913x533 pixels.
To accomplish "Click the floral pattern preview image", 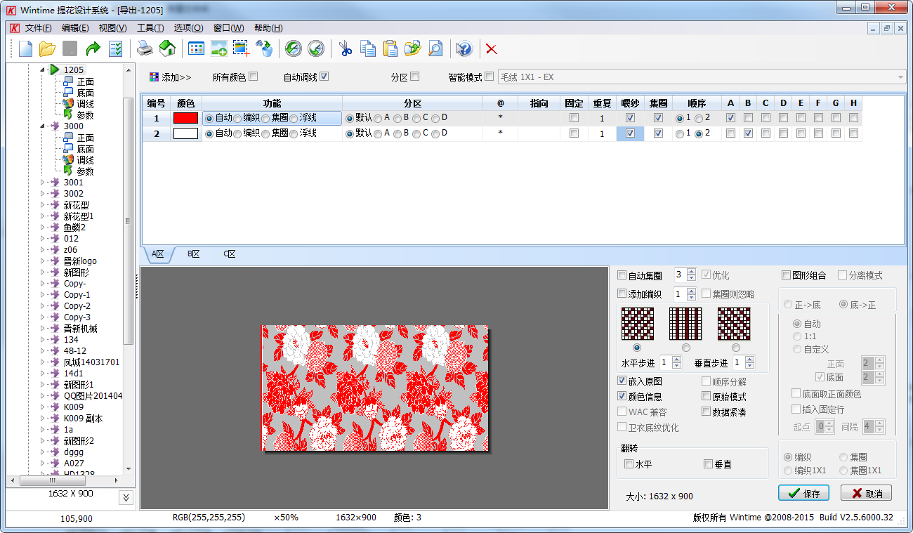I will [x=375, y=388].
